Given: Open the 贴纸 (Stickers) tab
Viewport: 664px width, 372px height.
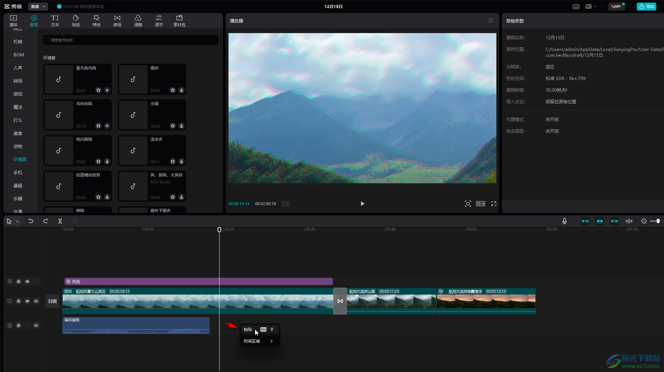Looking at the screenshot, I should pos(76,21).
